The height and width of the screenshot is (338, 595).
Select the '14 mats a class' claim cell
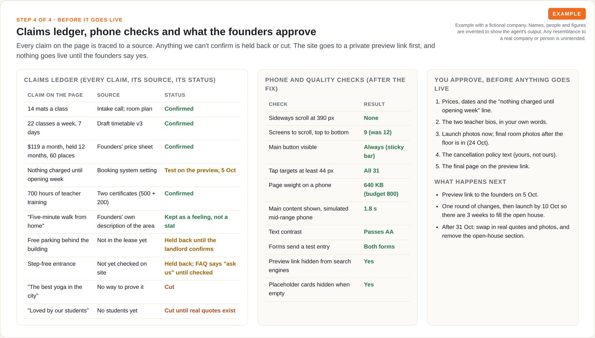click(48, 109)
